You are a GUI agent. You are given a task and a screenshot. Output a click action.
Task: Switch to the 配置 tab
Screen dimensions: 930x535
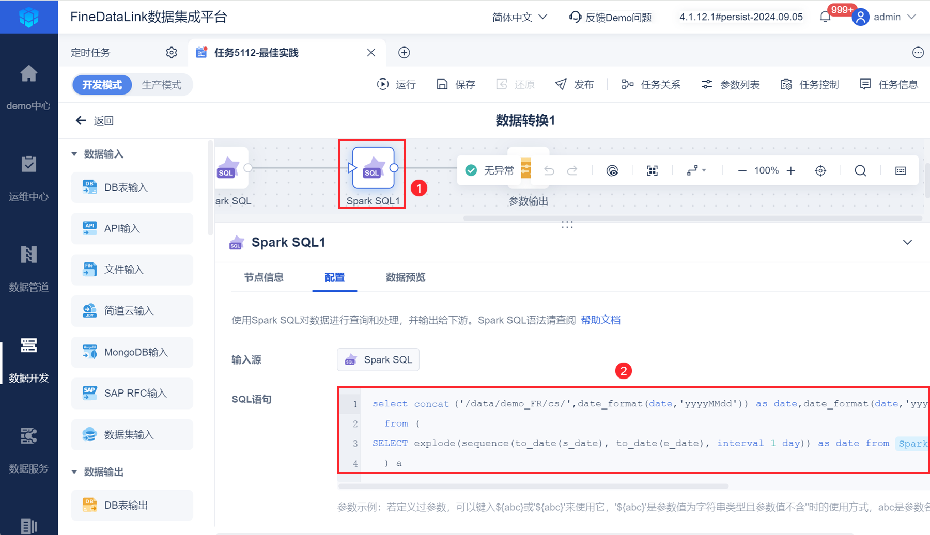[335, 277]
